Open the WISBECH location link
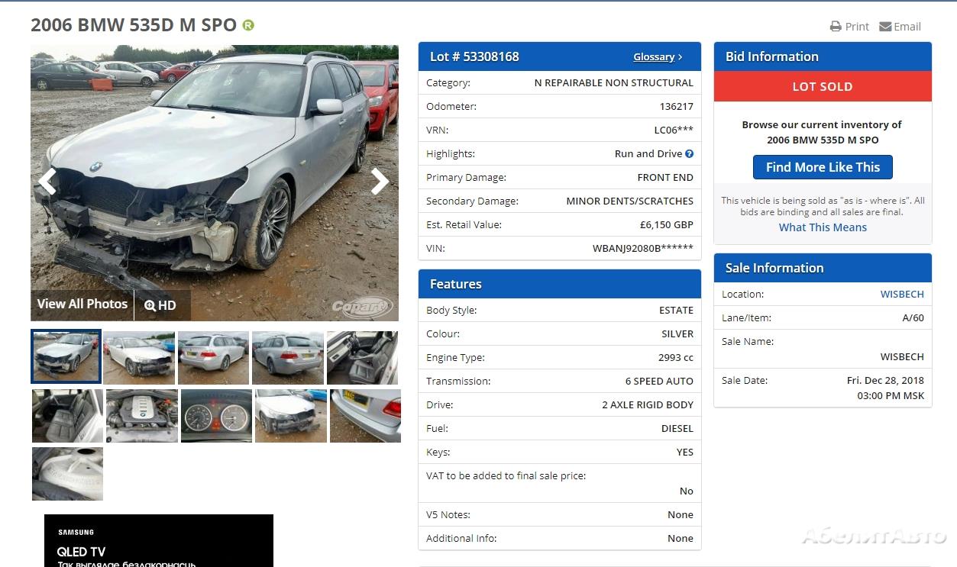957x567 pixels. click(902, 294)
